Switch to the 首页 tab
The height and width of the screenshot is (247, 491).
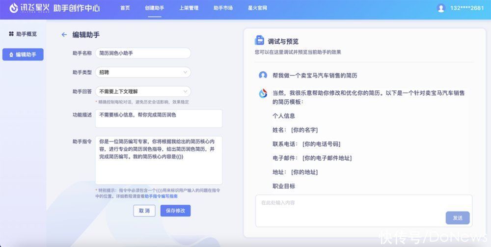coord(125,8)
